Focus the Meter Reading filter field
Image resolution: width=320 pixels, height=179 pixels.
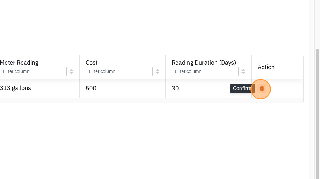(x=33, y=71)
